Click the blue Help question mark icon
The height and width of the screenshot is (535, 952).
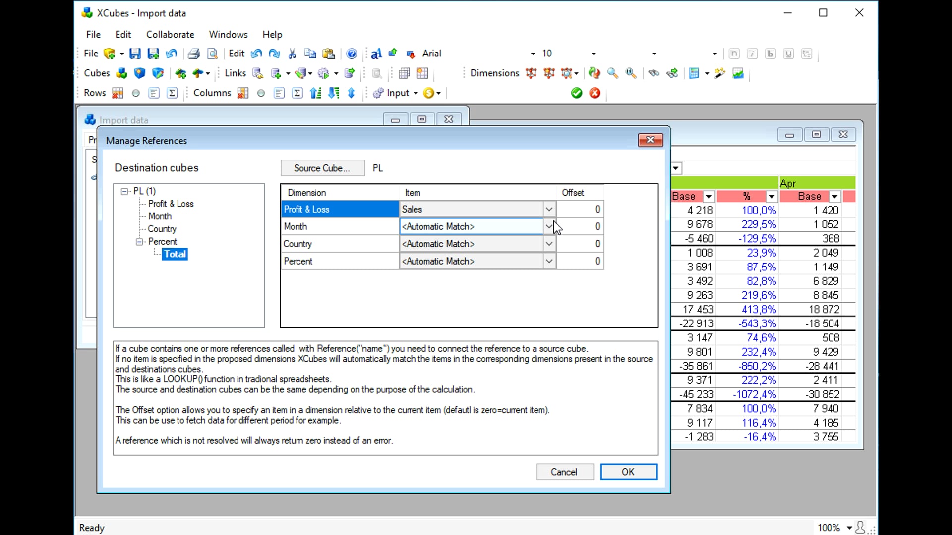(352, 53)
